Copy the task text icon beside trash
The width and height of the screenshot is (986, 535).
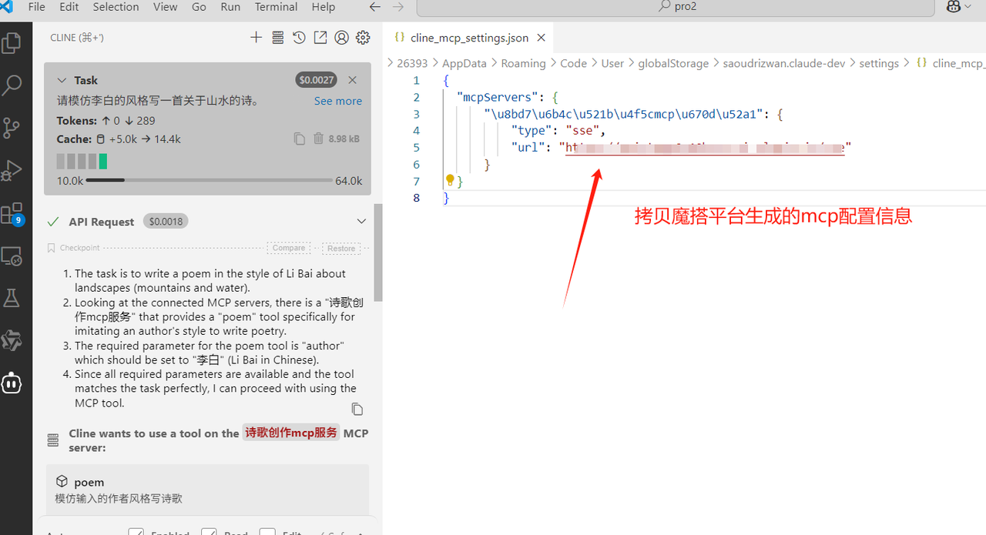point(299,139)
